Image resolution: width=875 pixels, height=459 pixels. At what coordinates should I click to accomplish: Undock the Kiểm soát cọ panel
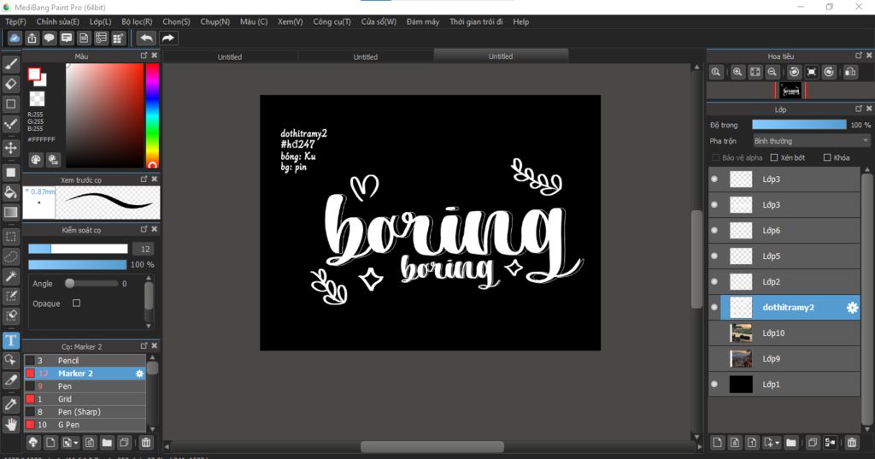pyautogui.click(x=144, y=229)
